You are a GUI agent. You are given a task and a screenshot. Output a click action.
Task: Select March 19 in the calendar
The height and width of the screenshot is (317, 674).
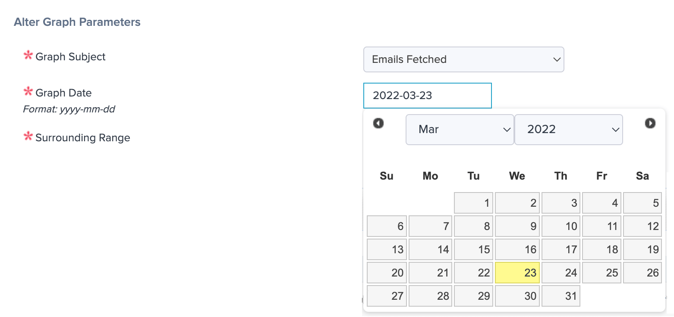pos(642,249)
